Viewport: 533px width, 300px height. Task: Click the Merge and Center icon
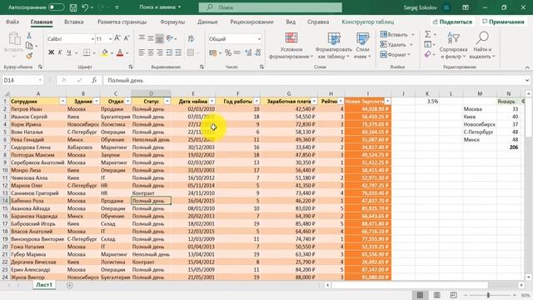click(x=191, y=52)
